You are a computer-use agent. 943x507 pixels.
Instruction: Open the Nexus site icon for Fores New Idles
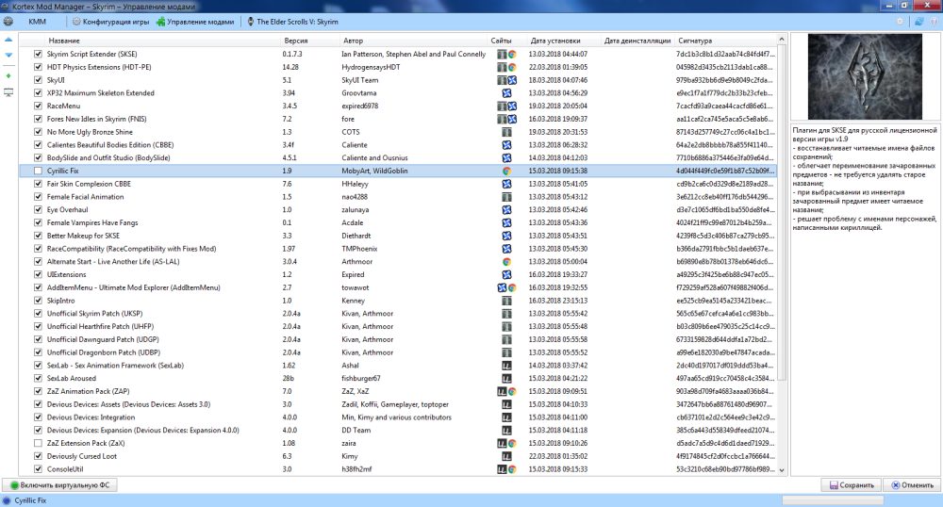[x=512, y=119]
